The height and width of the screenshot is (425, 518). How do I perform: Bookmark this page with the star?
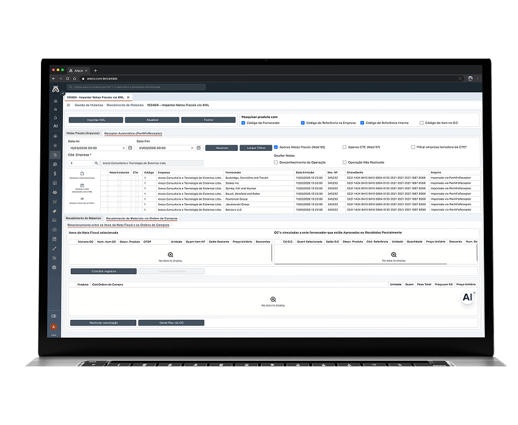pyautogui.click(x=460, y=79)
